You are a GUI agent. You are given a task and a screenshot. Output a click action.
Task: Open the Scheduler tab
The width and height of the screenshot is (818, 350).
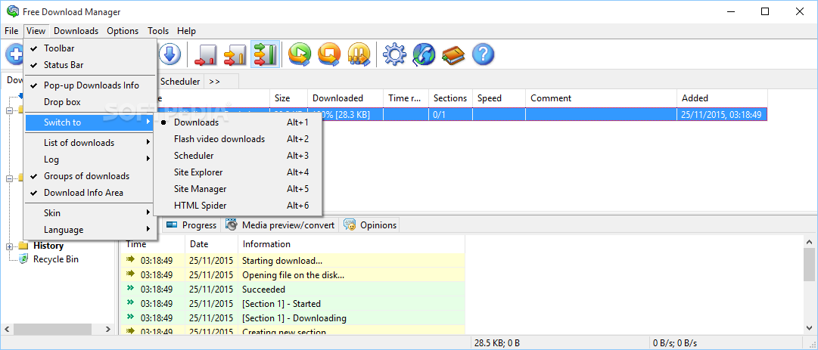[x=180, y=82]
